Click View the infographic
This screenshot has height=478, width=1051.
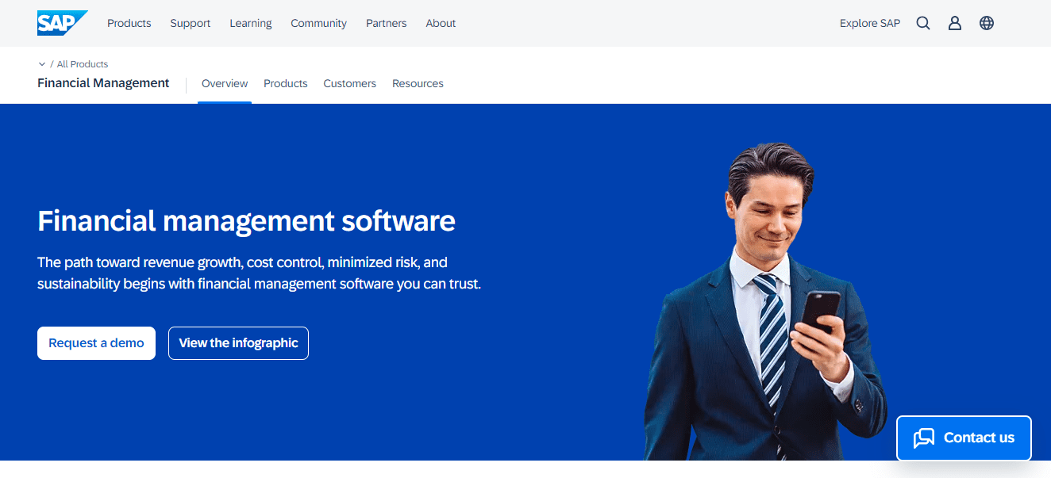[x=238, y=342]
